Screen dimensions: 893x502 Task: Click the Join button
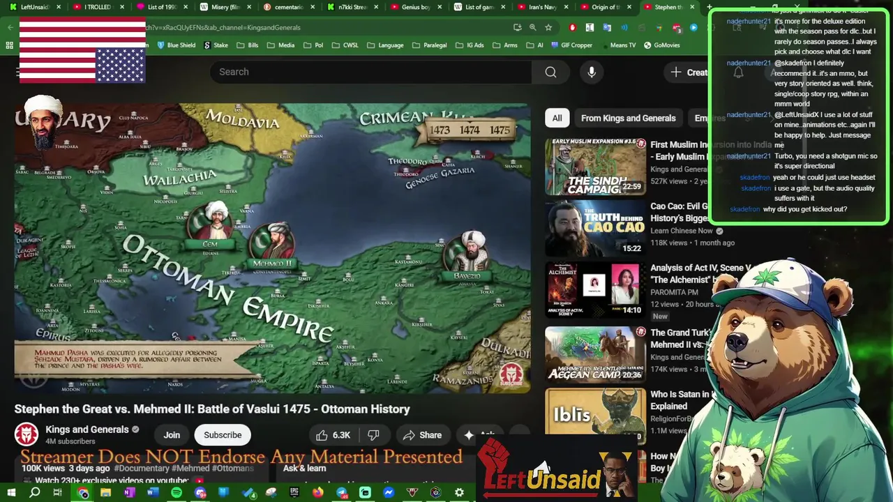tap(172, 435)
